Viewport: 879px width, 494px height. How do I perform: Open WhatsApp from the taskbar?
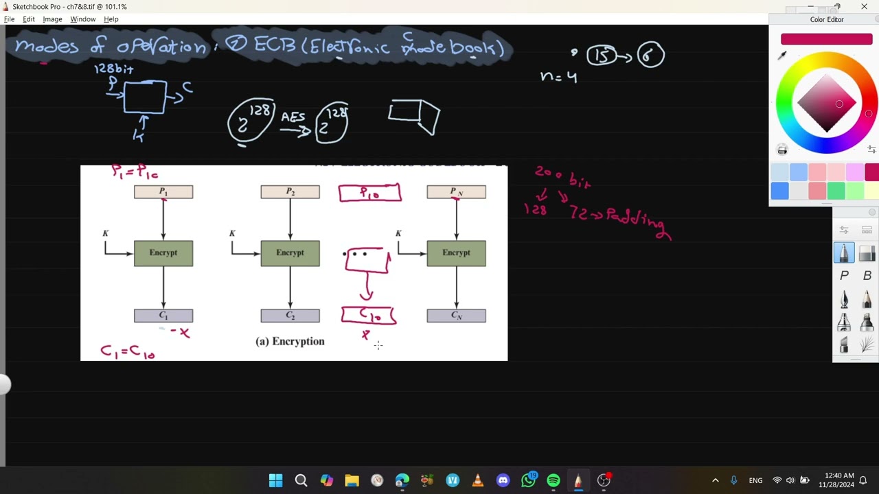[x=529, y=480]
